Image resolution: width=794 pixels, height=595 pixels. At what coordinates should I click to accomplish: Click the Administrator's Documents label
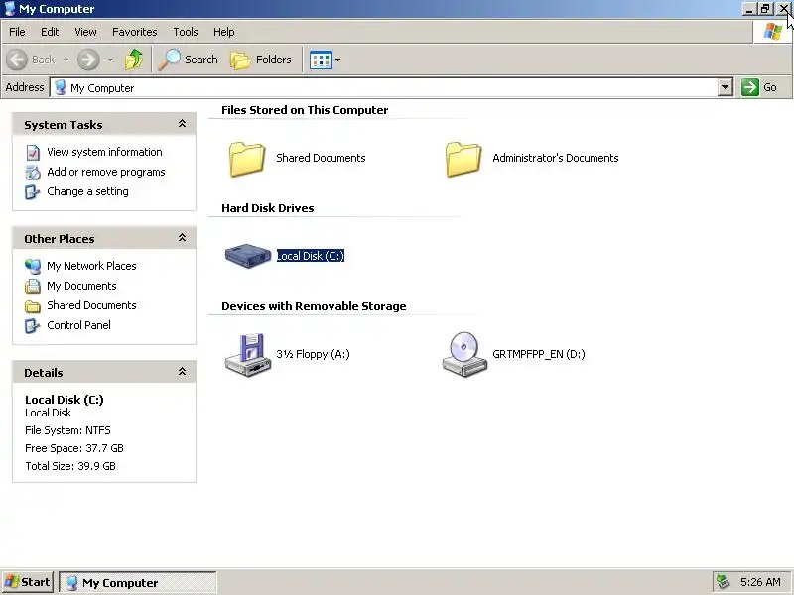tap(556, 158)
